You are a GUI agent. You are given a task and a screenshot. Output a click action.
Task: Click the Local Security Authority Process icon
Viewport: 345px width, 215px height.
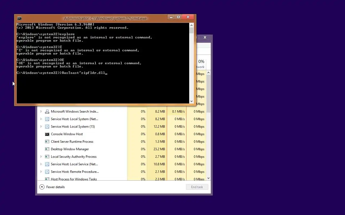pos(47,157)
